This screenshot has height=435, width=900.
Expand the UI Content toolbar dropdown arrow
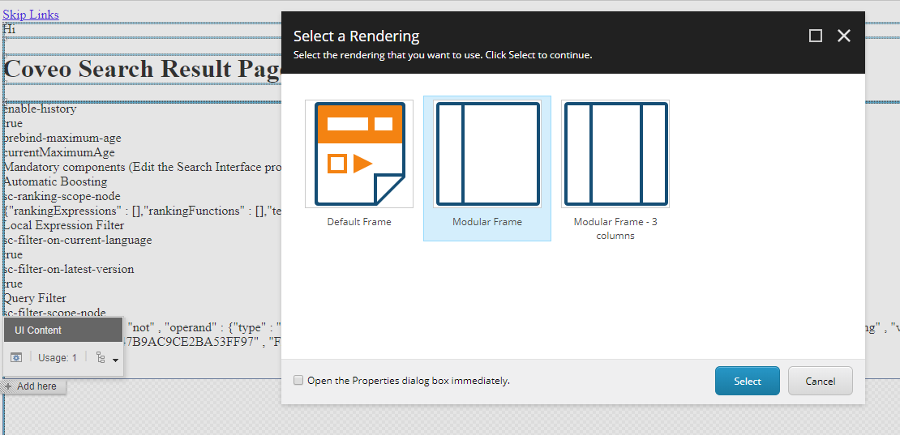click(115, 360)
